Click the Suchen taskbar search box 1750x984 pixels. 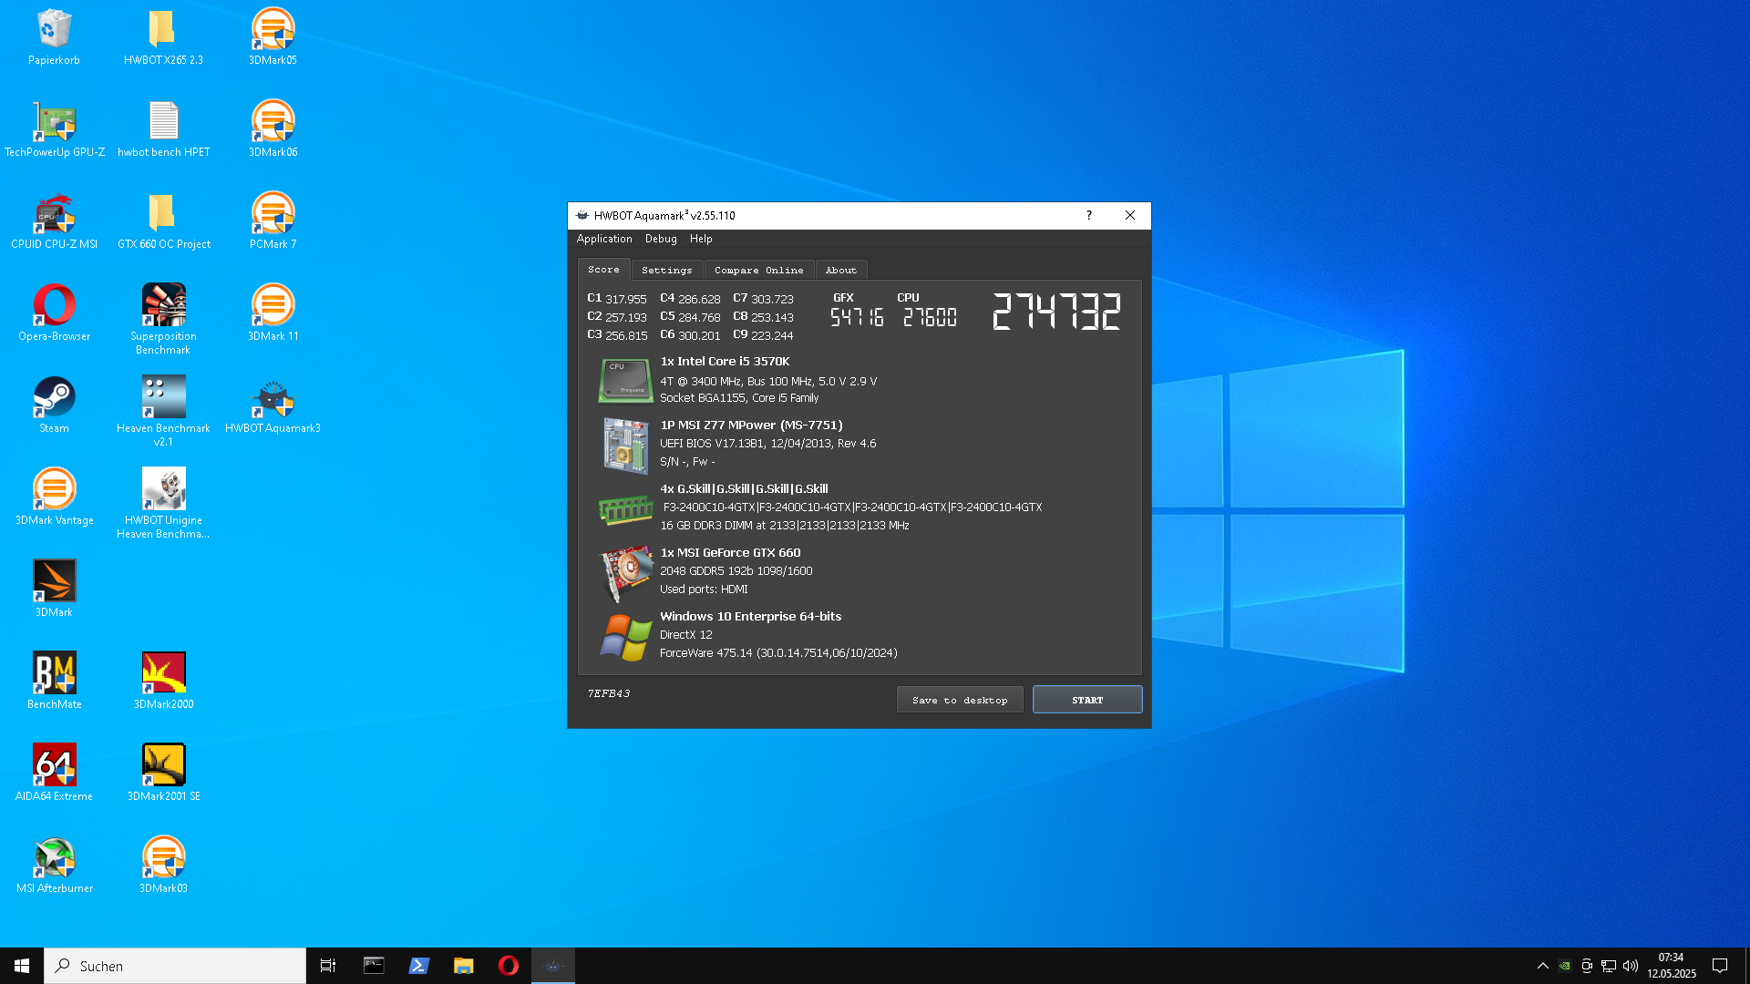[175, 966]
